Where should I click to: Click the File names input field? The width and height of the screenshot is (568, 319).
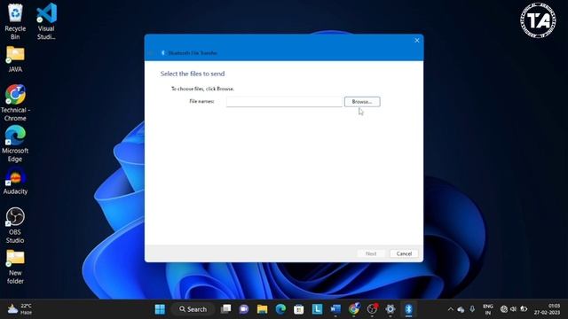[x=284, y=102]
